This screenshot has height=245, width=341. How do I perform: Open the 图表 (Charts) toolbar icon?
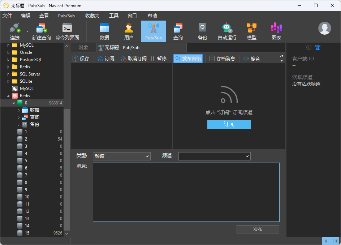coord(276,31)
